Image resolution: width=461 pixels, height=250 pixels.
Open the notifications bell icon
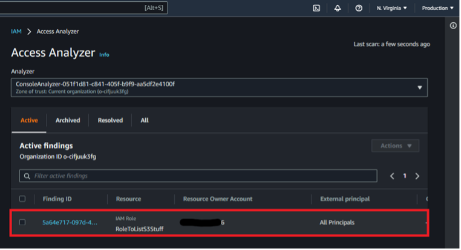(338, 8)
